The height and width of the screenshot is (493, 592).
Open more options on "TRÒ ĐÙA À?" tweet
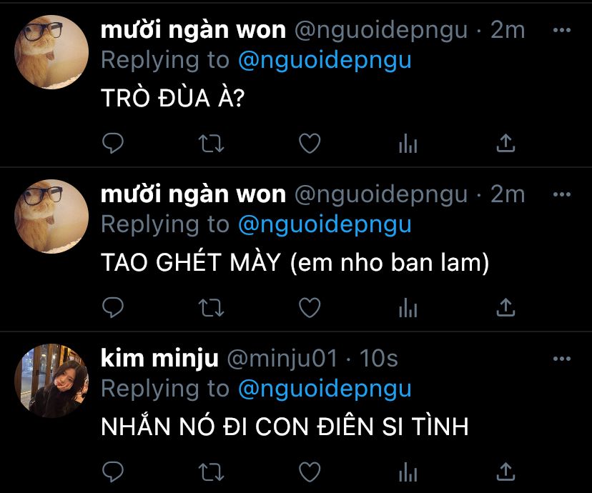[x=562, y=30]
